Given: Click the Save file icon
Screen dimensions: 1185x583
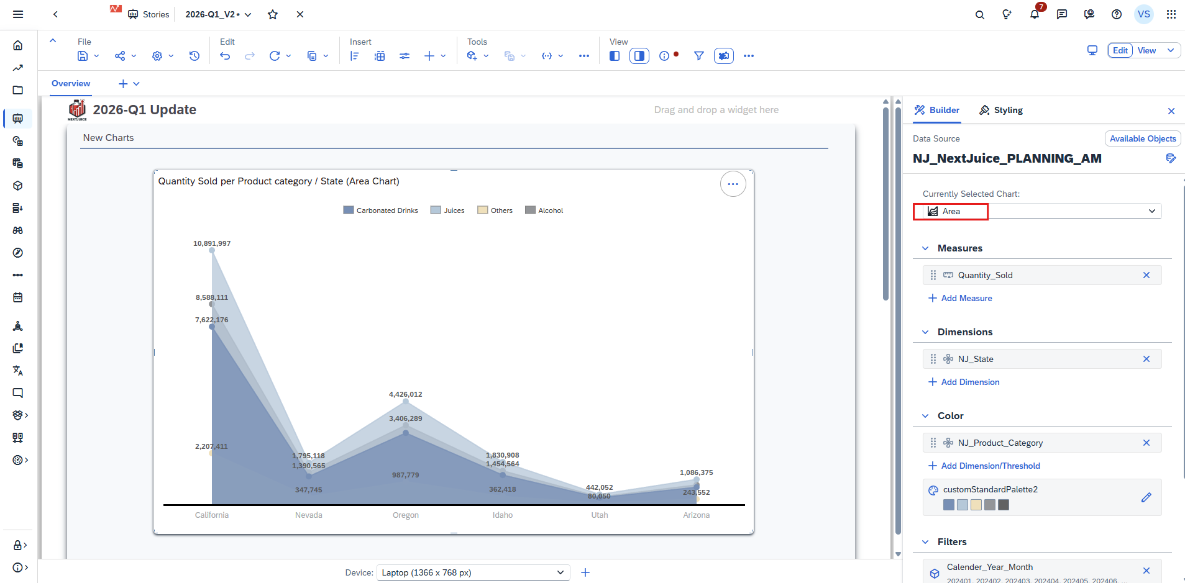Looking at the screenshot, I should click(83, 56).
